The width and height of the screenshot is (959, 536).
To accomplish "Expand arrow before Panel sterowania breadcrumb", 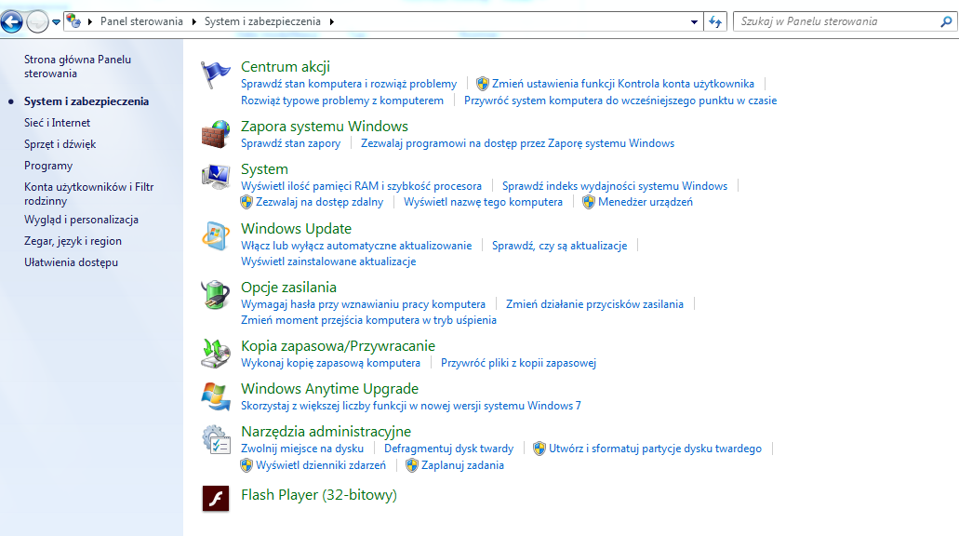I will click(x=90, y=21).
